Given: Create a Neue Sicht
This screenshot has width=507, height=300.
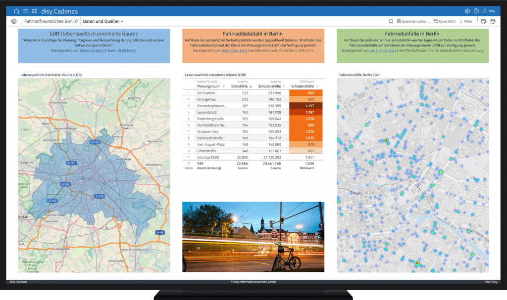Looking at the screenshot, I should tap(445, 21).
